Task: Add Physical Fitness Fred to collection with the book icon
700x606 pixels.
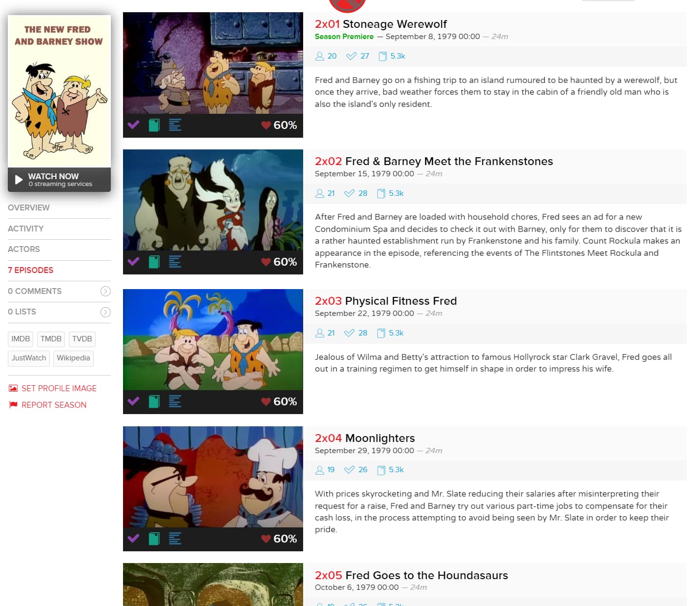Action: click(154, 402)
